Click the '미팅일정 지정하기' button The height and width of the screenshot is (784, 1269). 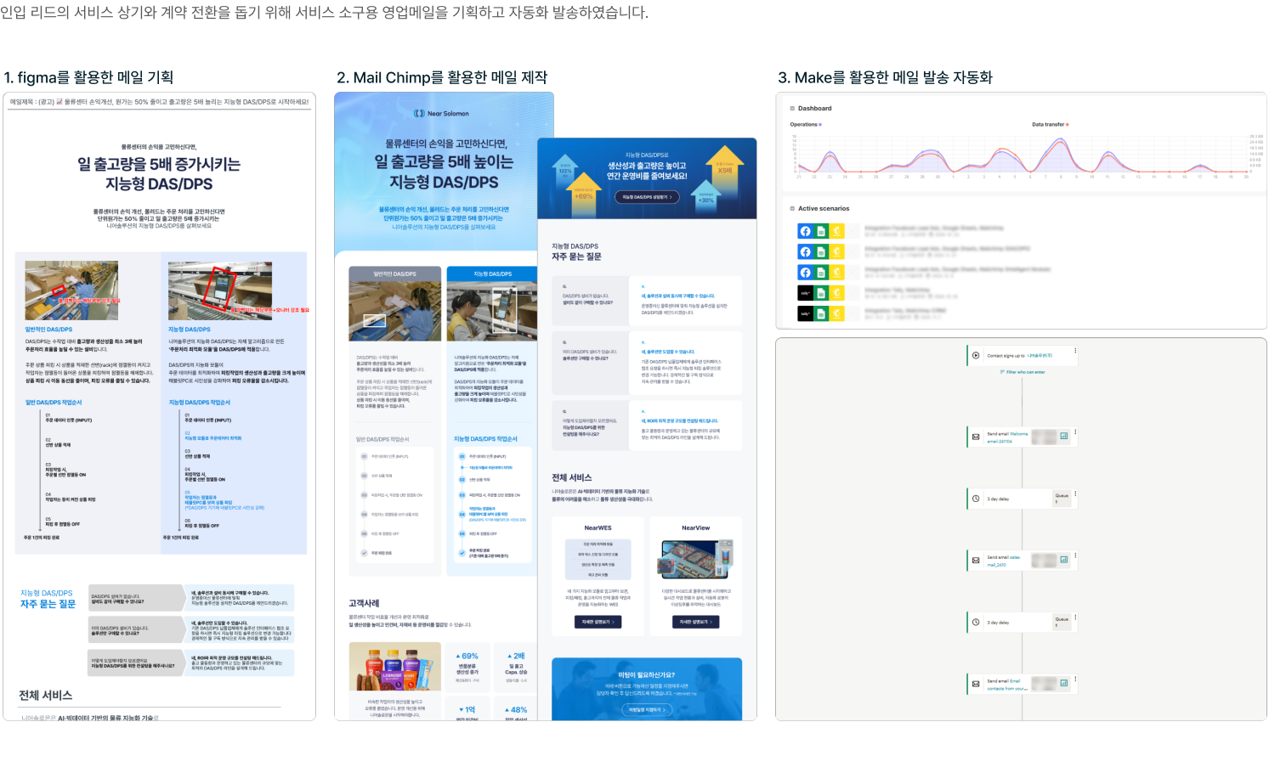coord(647,709)
